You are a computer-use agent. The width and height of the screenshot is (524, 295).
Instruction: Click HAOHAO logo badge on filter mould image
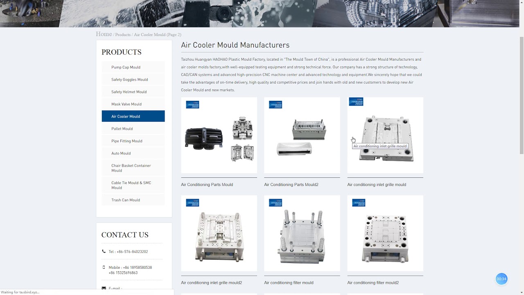[276, 203]
